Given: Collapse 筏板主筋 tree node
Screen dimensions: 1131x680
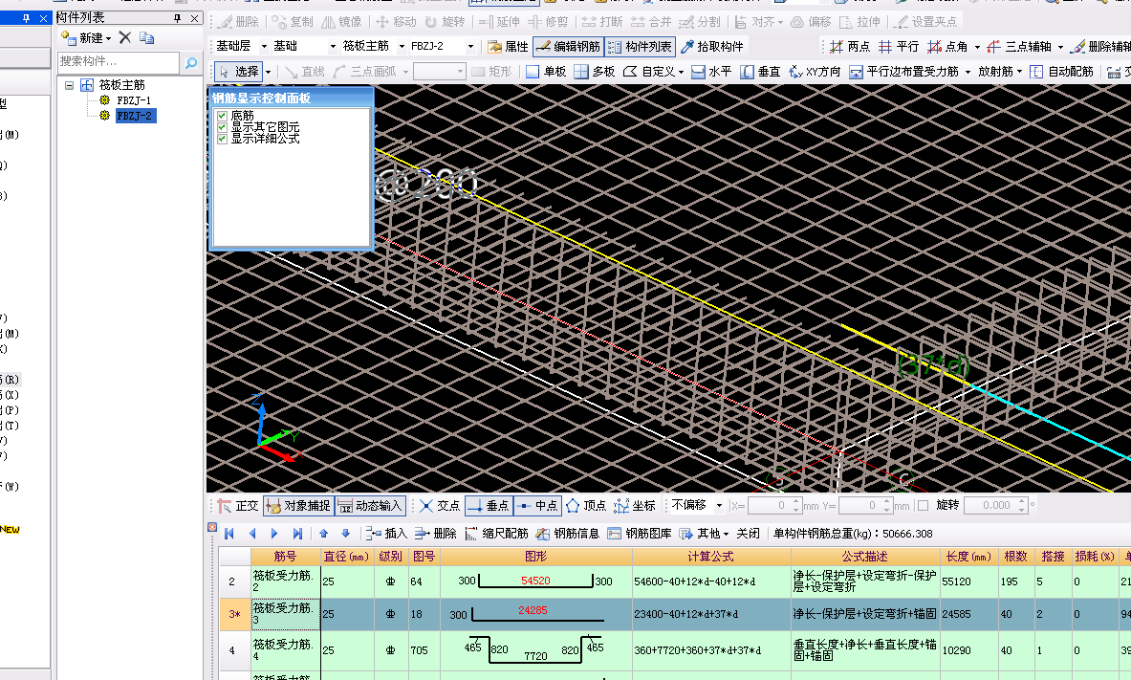Looking at the screenshot, I should tap(69, 85).
